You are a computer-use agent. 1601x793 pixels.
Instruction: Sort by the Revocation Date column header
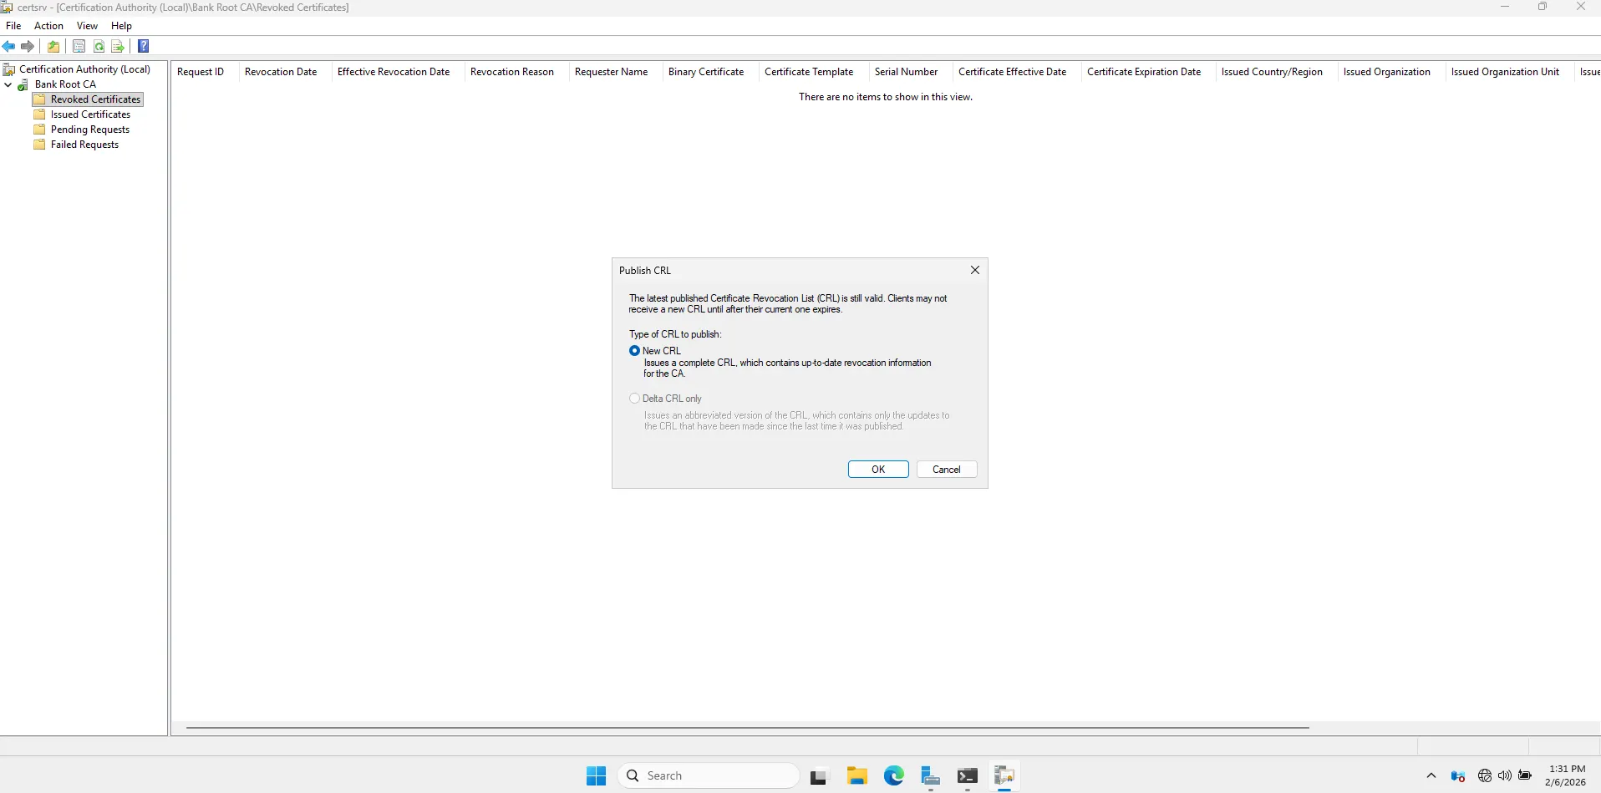click(x=285, y=72)
